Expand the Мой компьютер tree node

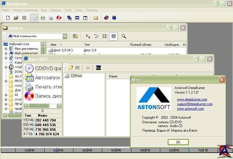[6, 53]
